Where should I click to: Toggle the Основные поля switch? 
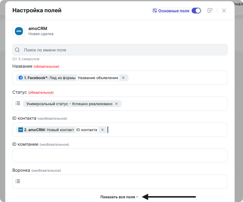pyautogui.click(x=196, y=11)
